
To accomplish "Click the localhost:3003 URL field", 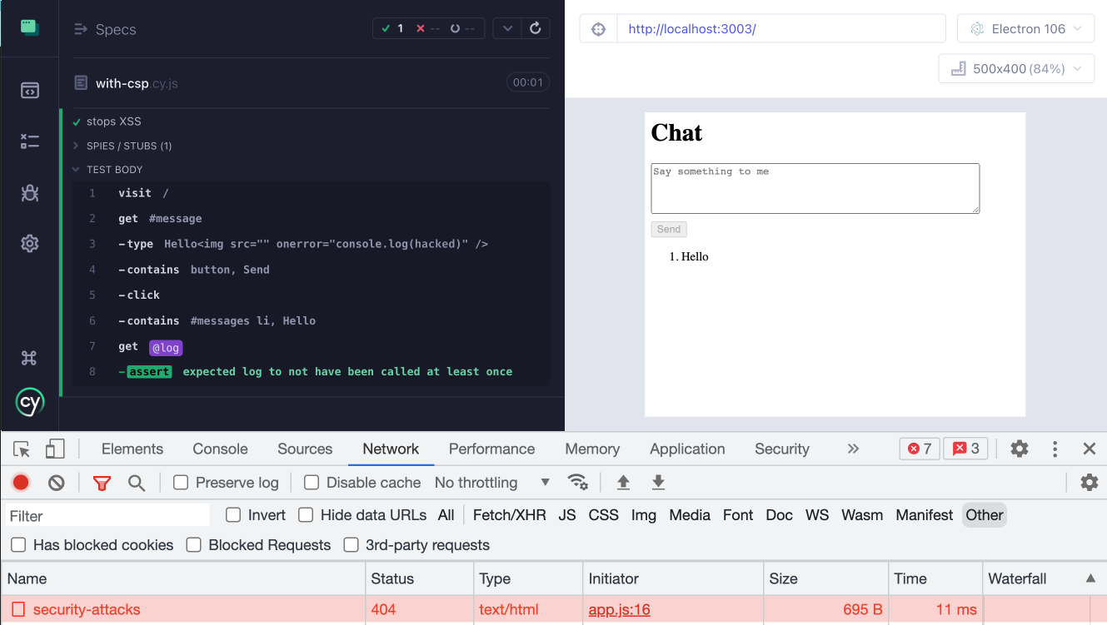I will (x=780, y=29).
